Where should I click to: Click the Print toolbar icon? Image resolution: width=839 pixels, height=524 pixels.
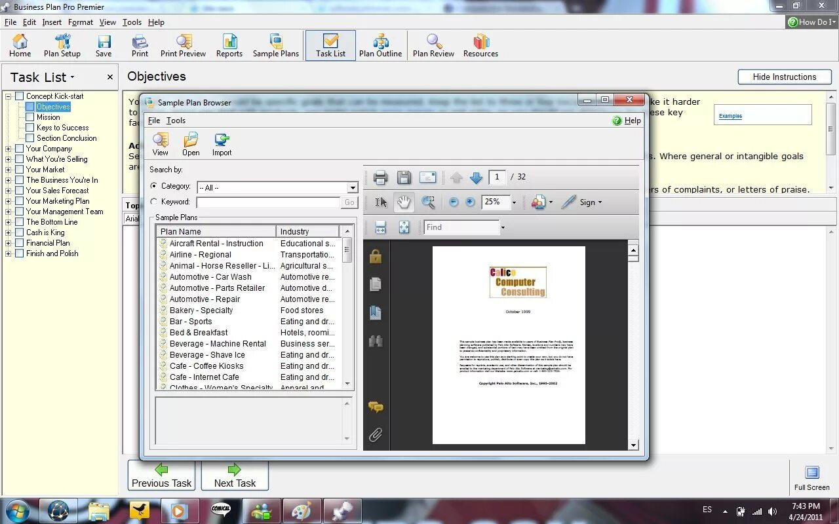pos(140,46)
